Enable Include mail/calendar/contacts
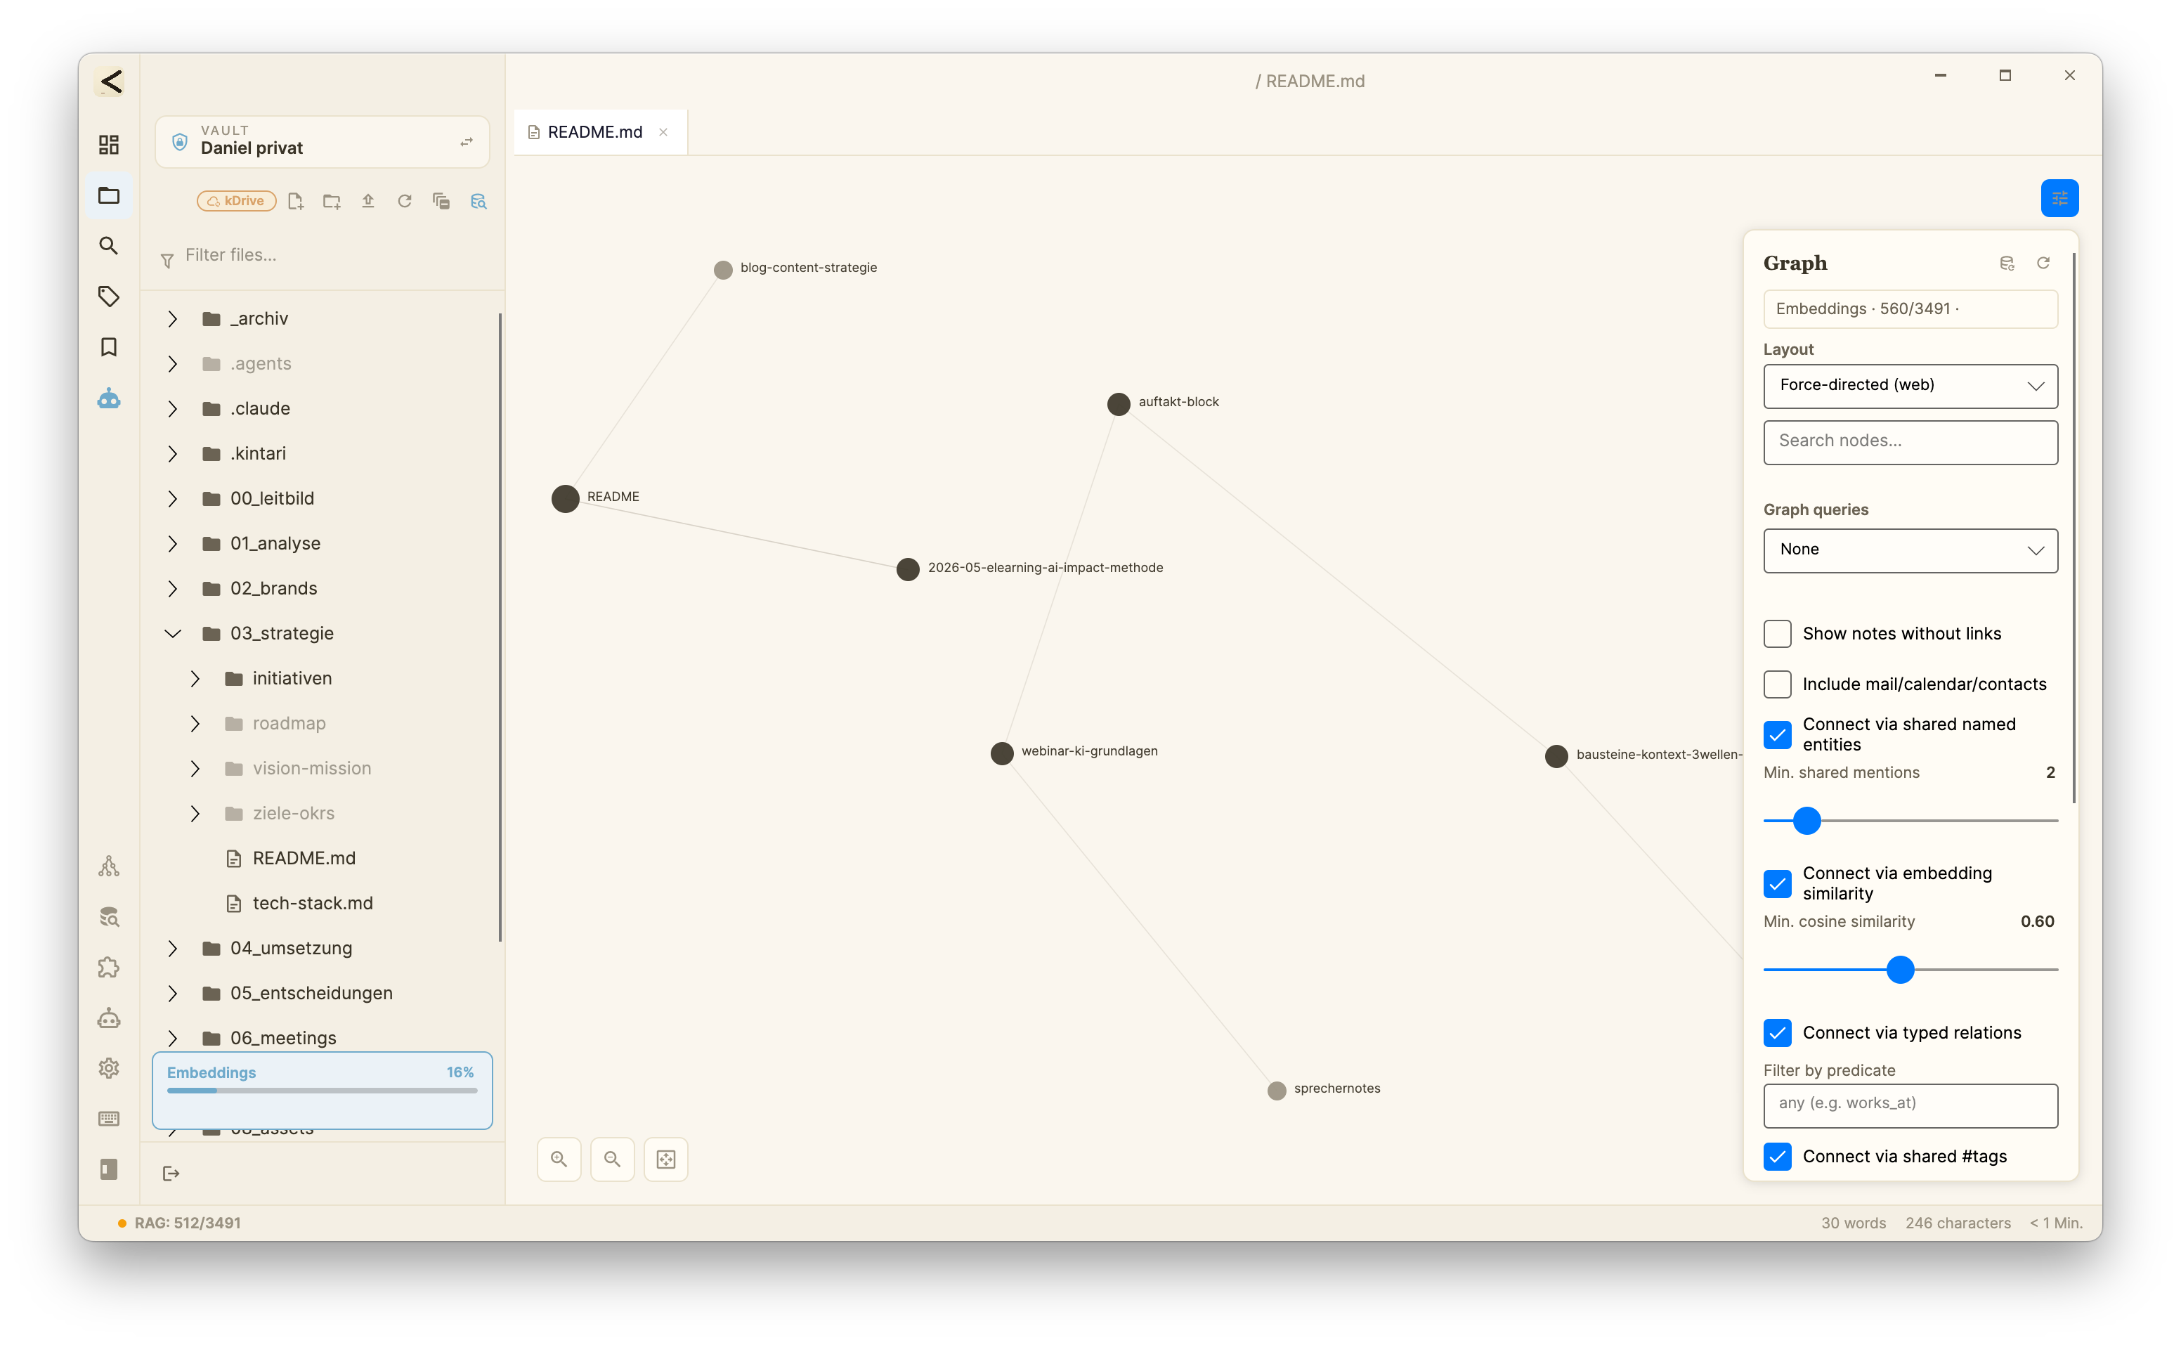Screen dimensions: 2181x1345 coord(1777,684)
